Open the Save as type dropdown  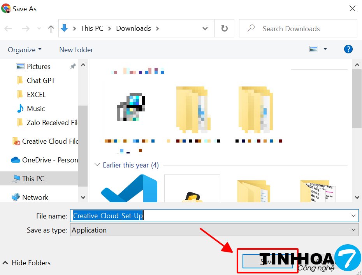point(214,230)
